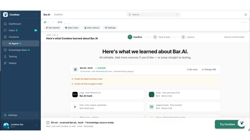The image size is (250, 140).
Task: Click the Here's what we learned heading
Action: tap(145, 52)
